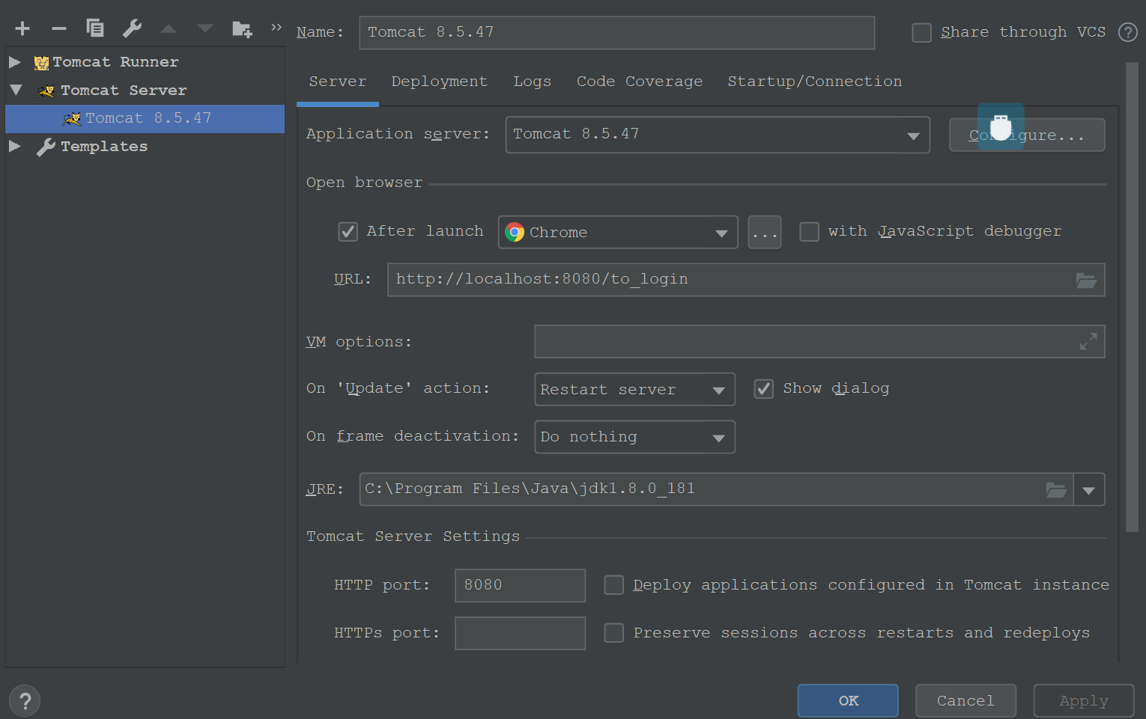Viewport: 1146px width, 719px height.
Task: Switch to Code Coverage tab
Action: point(640,82)
